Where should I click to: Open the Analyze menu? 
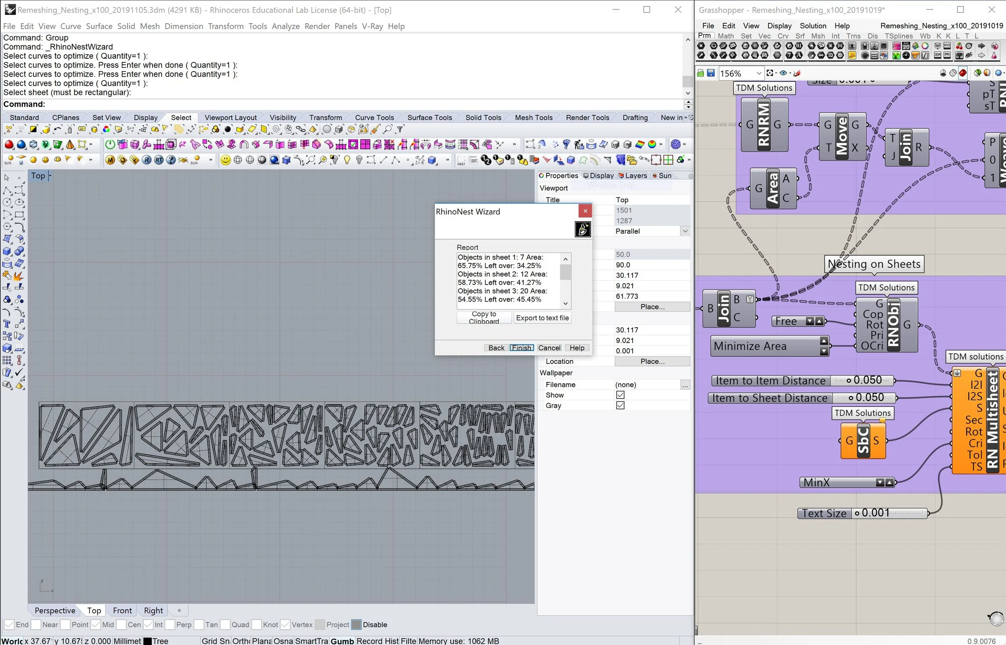click(x=285, y=26)
